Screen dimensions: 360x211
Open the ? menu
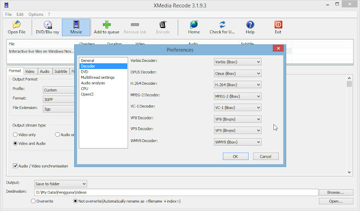pyautogui.click(x=49, y=14)
